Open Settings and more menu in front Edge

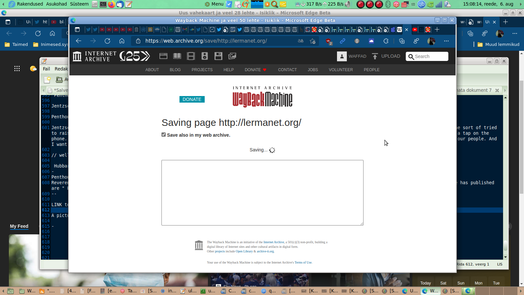point(446,41)
